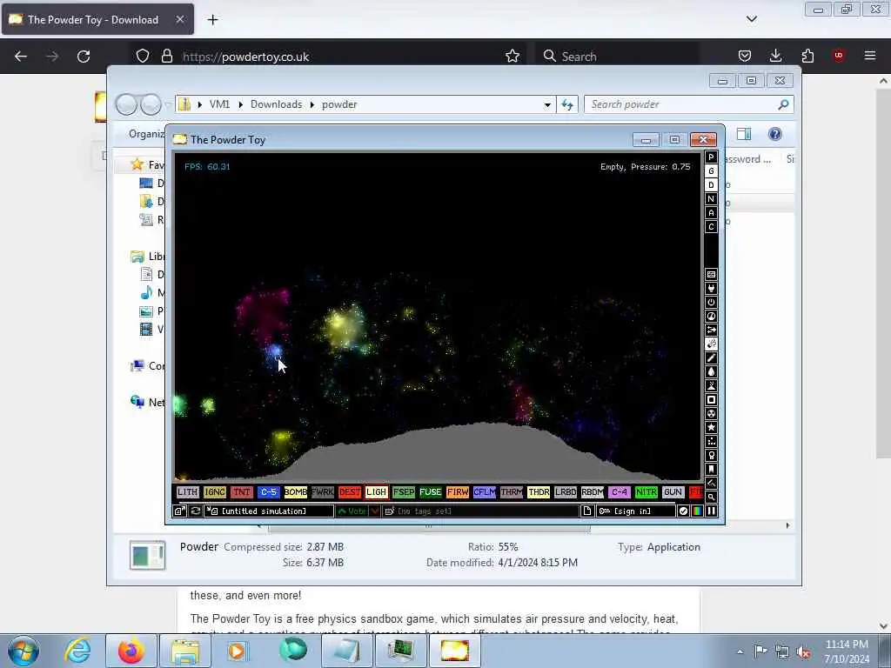Open the Powered Materials category icon
This screenshot has width=891, height=668.
point(711,302)
